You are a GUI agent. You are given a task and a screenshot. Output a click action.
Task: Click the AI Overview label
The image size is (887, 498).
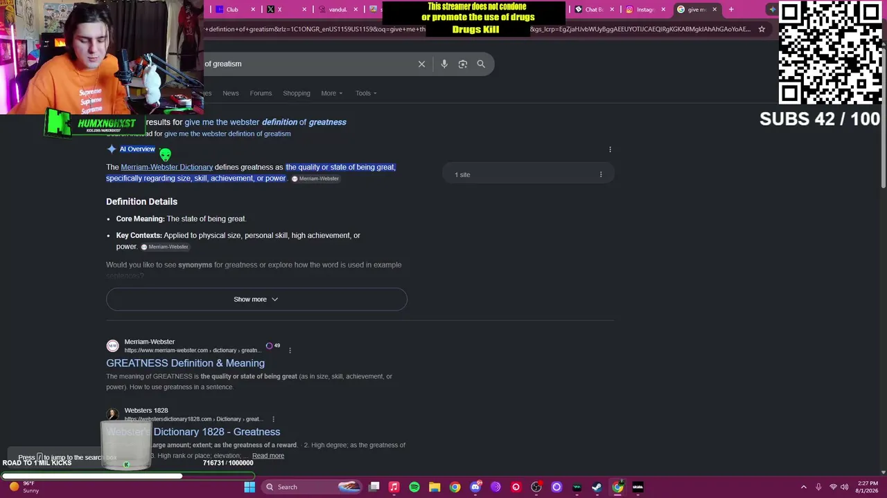click(x=137, y=149)
